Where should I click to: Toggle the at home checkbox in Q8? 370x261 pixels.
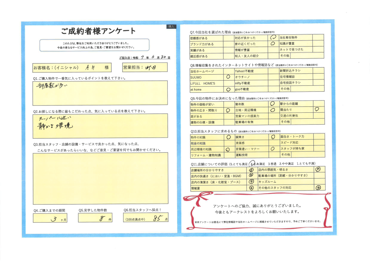(x=228, y=89)
